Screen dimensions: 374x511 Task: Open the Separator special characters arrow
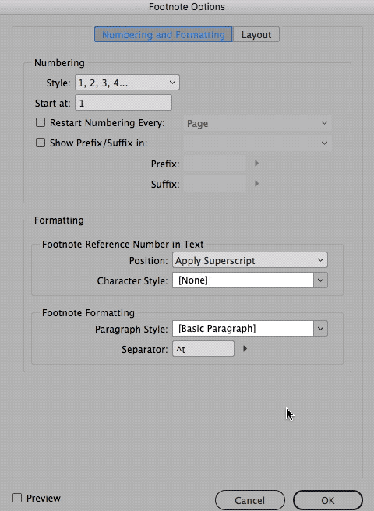245,349
